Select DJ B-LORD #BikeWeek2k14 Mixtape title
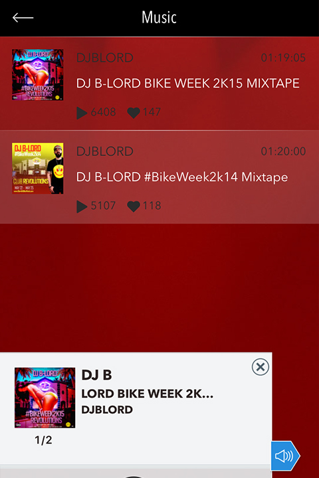319x478 pixels. tap(182, 177)
